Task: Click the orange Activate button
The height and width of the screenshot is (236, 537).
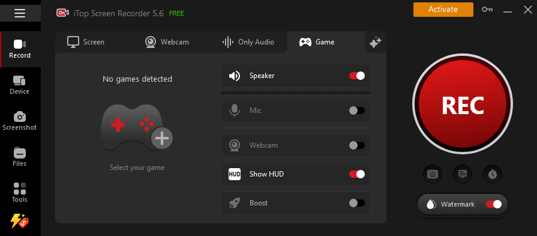Action: (x=443, y=10)
